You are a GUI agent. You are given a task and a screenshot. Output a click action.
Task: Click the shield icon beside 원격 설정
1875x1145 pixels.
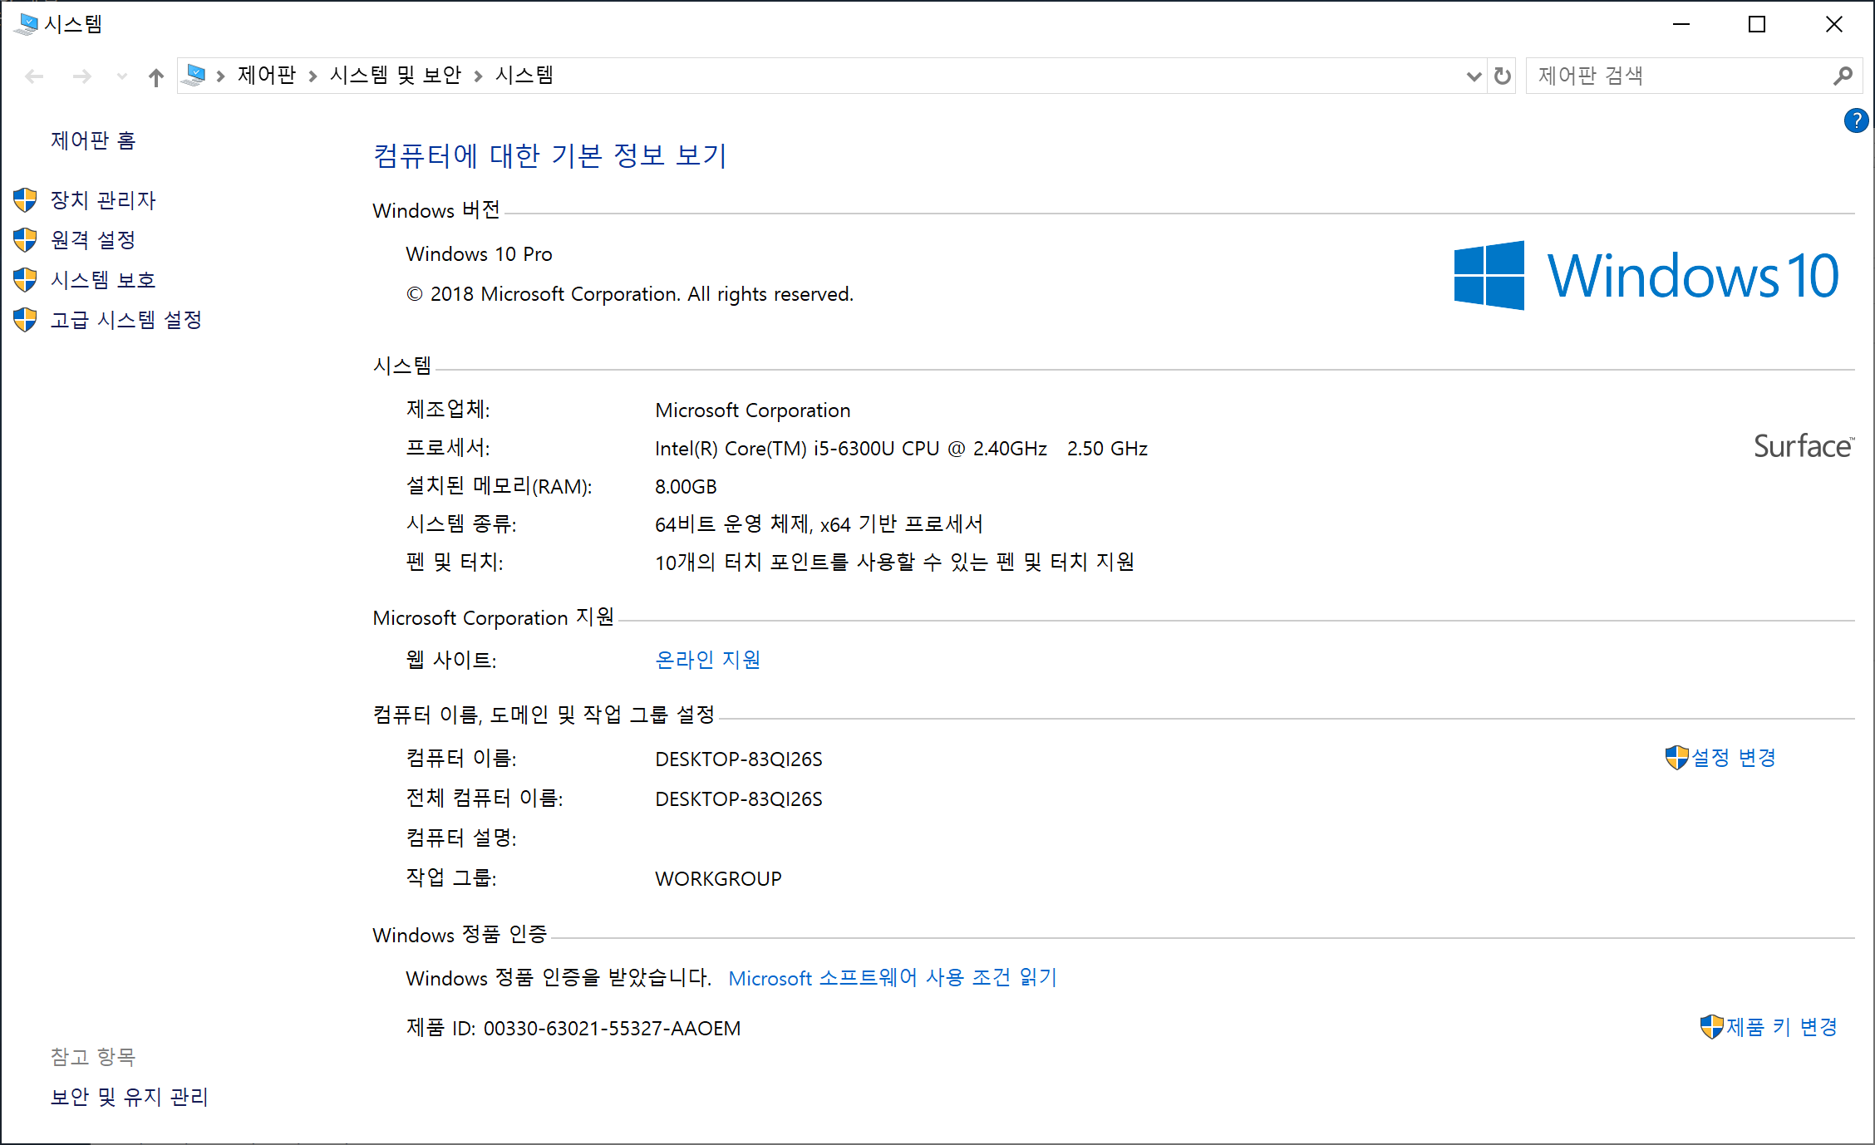25,240
